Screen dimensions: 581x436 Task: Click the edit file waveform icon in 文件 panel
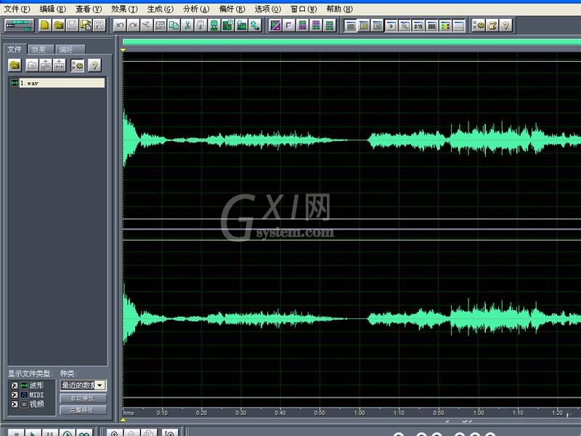[x=59, y=65]
